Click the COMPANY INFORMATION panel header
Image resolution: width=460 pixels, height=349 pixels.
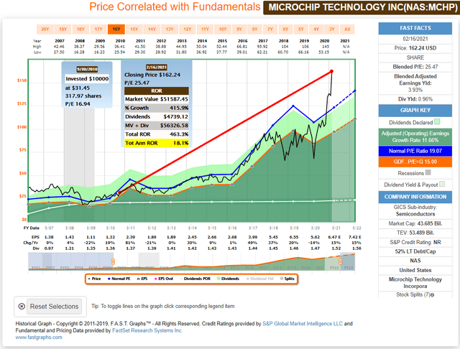pos(415,197)
